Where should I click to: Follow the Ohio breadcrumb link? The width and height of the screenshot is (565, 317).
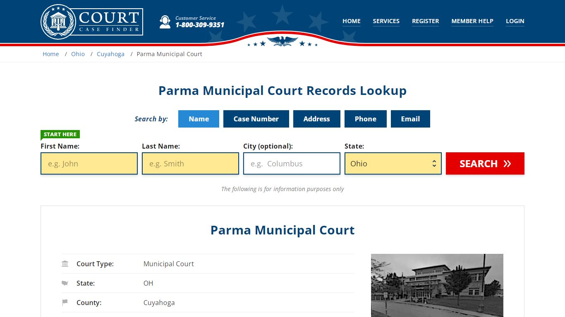pos(78,54)
